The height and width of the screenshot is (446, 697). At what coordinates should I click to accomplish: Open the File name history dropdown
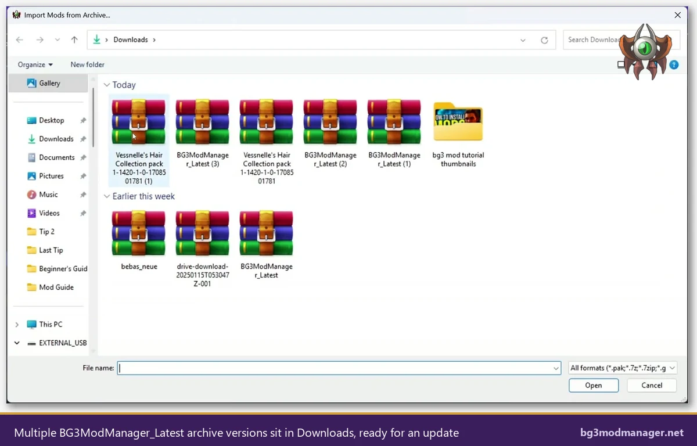pyautogui.click(x=556, y=368)
